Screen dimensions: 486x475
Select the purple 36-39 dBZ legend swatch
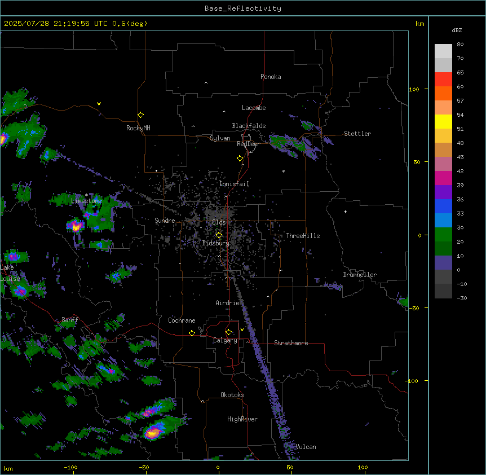click(x=443, y=192)
